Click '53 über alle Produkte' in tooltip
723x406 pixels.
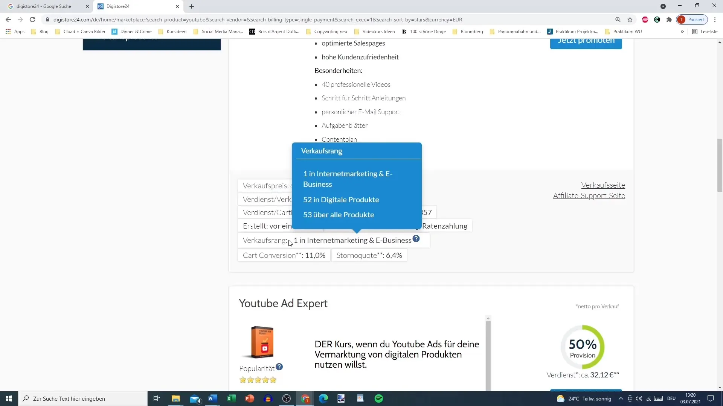(339, 215)
